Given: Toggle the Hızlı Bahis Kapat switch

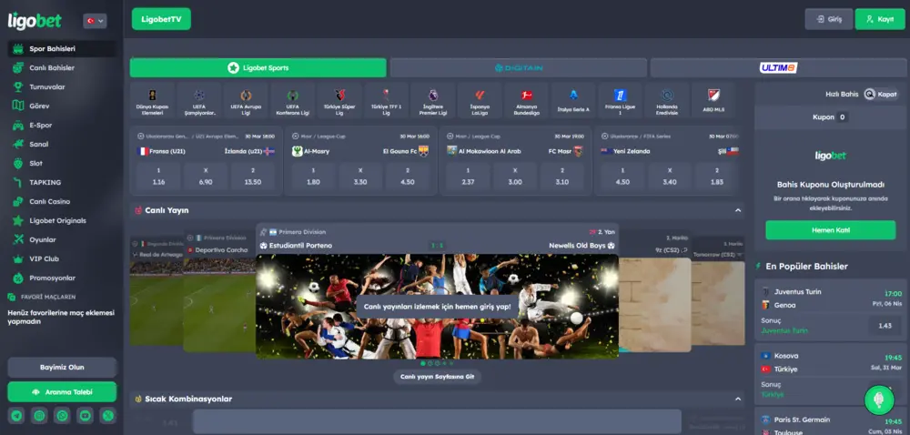Looking at the screenshot, I should point(880,94).
